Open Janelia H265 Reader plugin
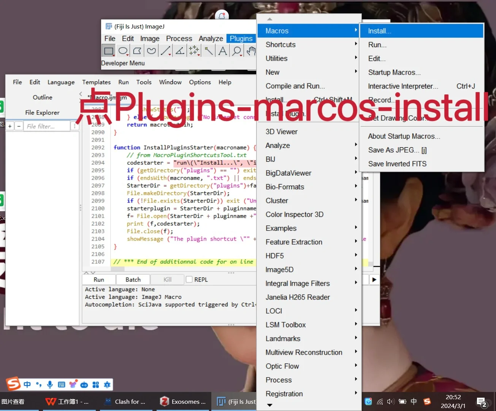Viewport: 496px width, 411px height. [308, 297]
